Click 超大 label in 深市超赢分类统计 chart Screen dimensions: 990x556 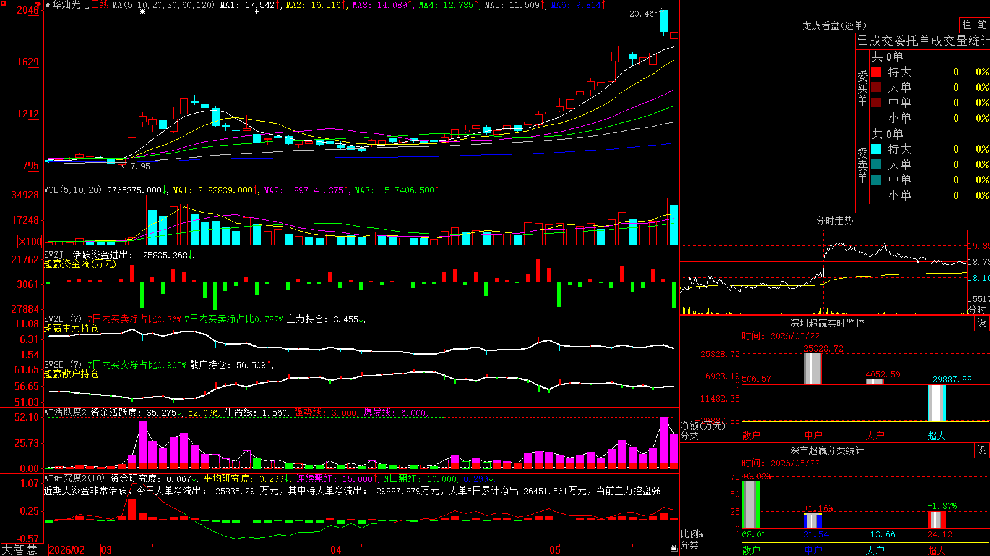coord(937,550)
